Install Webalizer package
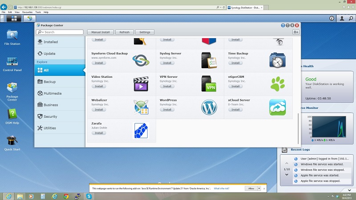356x200 pixels. [x=99, y=109]
